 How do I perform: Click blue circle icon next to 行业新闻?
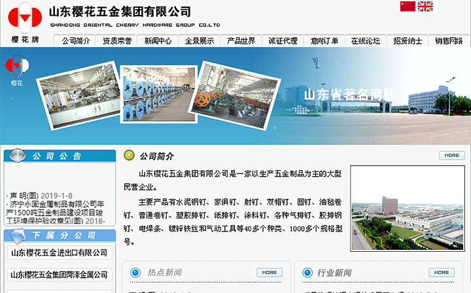(x=306, y=272)
